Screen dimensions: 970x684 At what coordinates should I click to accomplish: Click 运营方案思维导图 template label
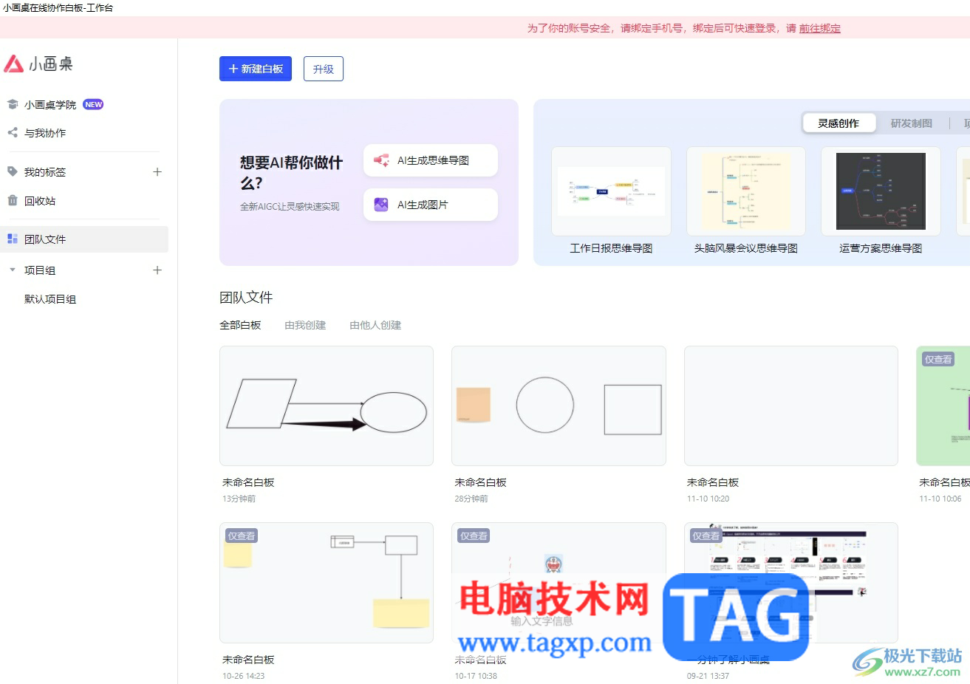(x=881, y=248)
